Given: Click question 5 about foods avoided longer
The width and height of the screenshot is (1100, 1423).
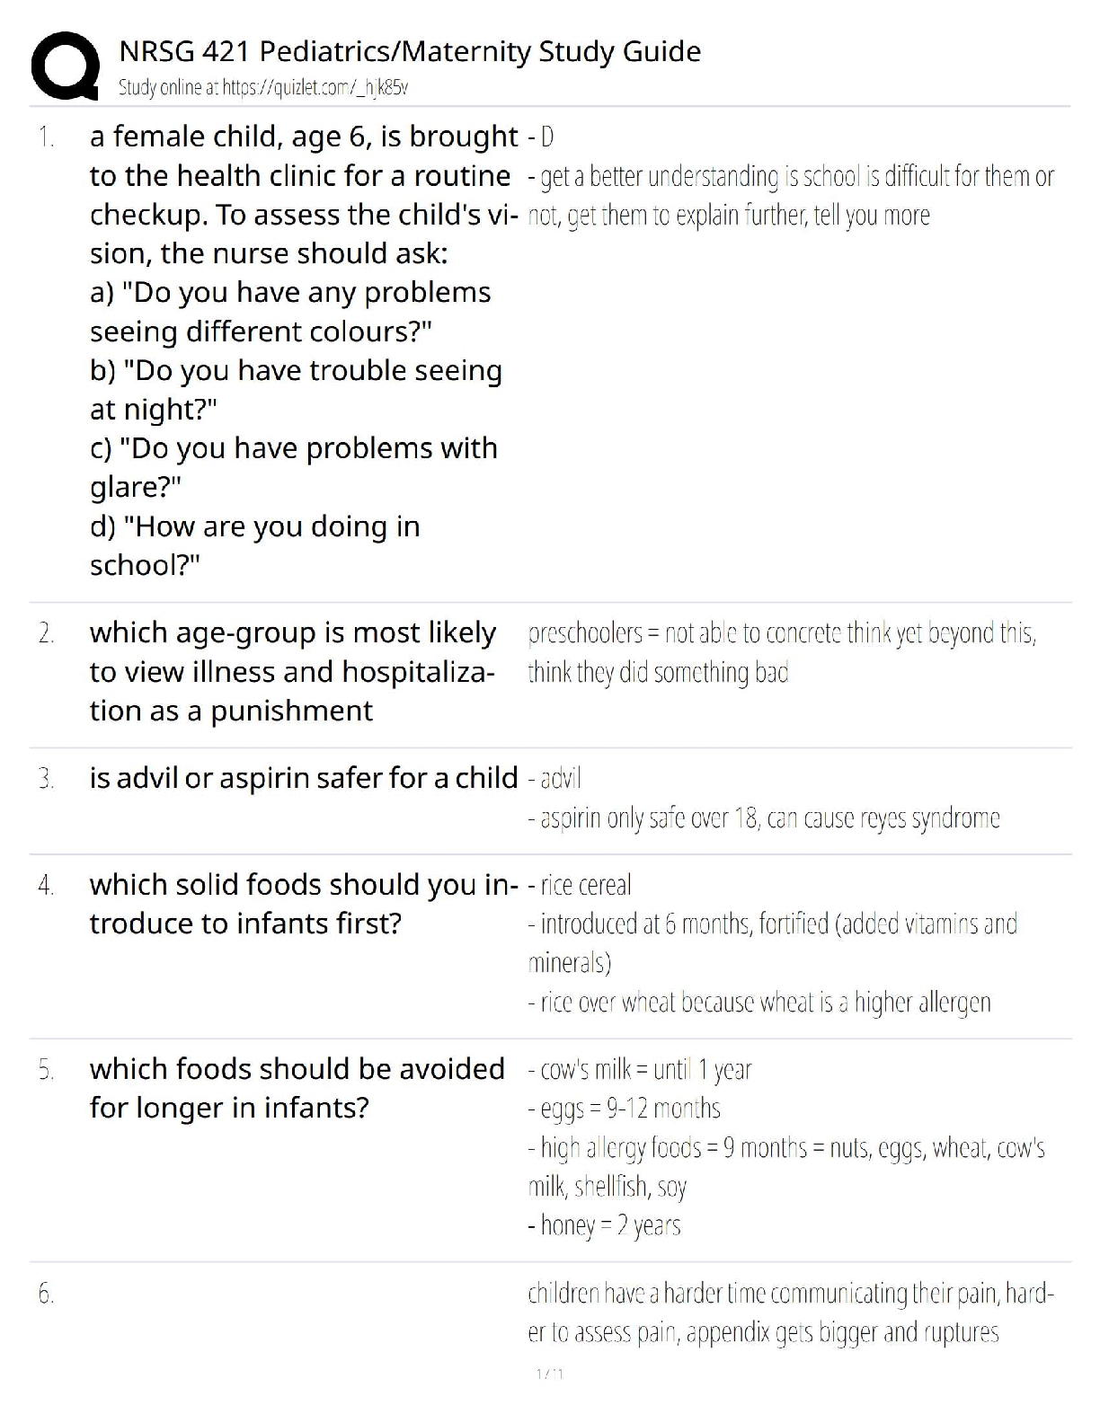Looking at the screenshot, I should 297,1088.
